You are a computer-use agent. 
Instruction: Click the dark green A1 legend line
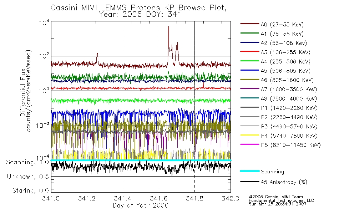(x=250, y=33)
